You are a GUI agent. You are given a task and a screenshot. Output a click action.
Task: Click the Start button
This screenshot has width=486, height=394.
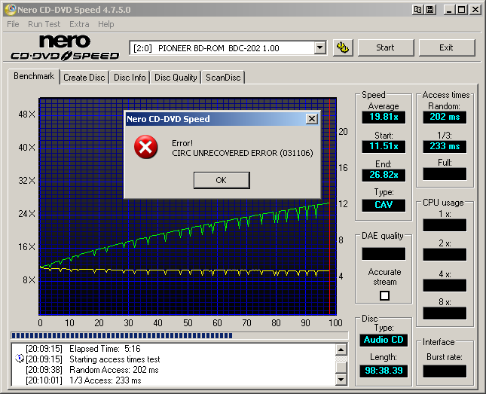pyautogui.click(x=385, y=47)
